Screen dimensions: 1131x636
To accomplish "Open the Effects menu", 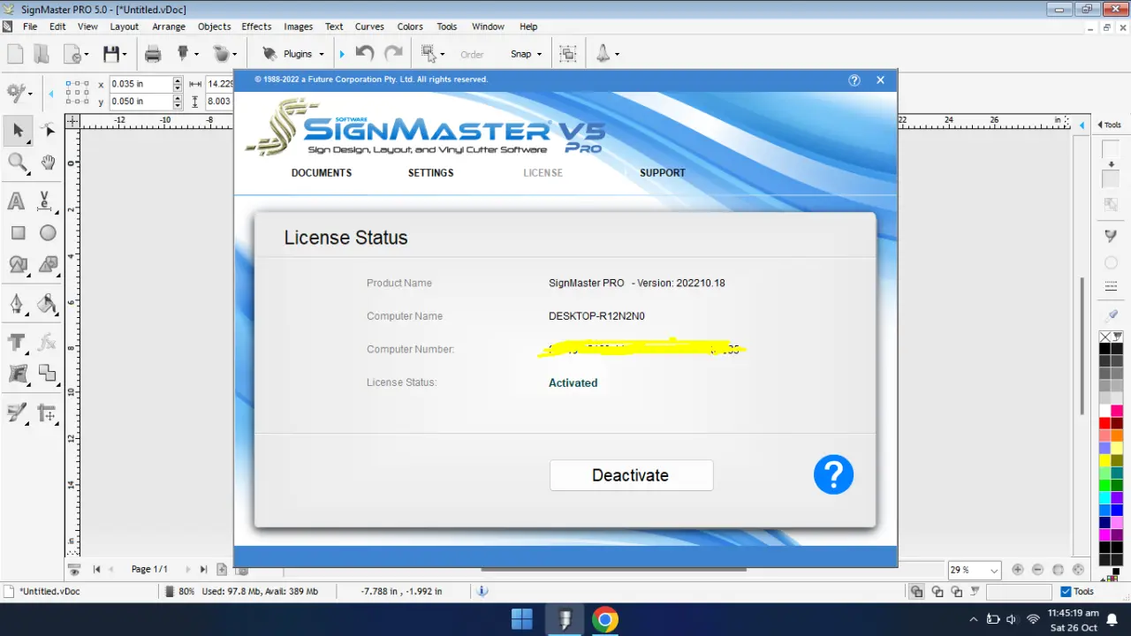I will (256, 26).
